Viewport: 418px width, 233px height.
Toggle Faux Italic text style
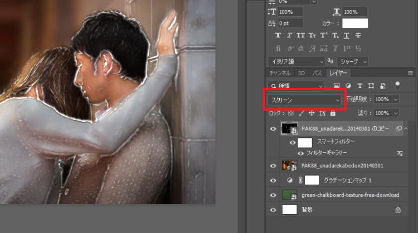pyautogui.click(x=289, y=36)
